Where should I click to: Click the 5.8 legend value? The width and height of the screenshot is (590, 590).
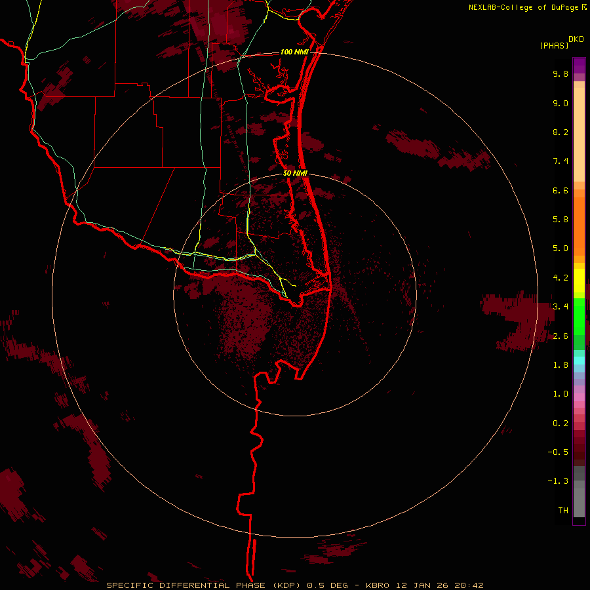point(560,220)
